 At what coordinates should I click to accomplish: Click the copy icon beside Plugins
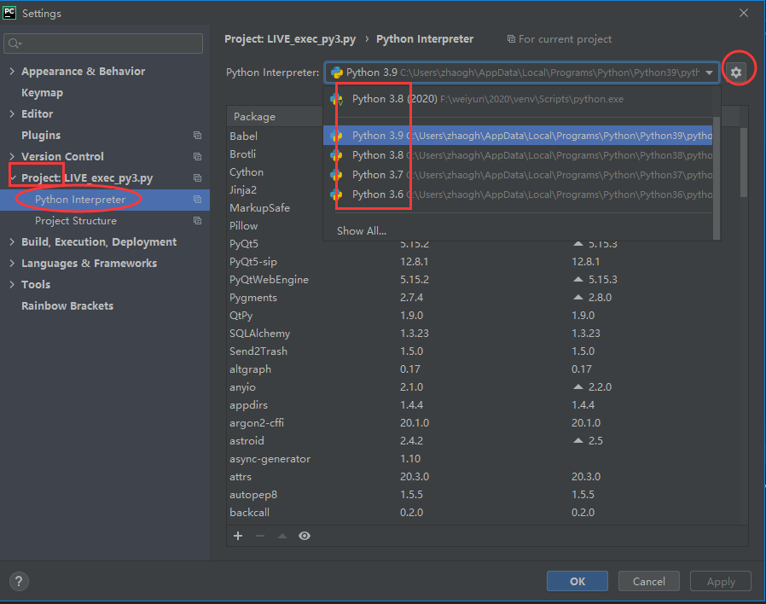197,136
